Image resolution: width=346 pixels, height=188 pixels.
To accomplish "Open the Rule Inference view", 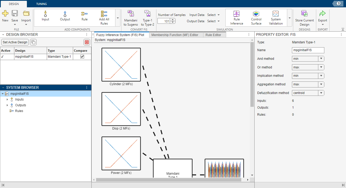I will coord(236,17).
